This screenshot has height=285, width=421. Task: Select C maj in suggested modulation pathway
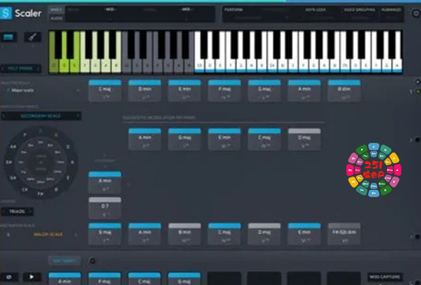pos(264,140)
